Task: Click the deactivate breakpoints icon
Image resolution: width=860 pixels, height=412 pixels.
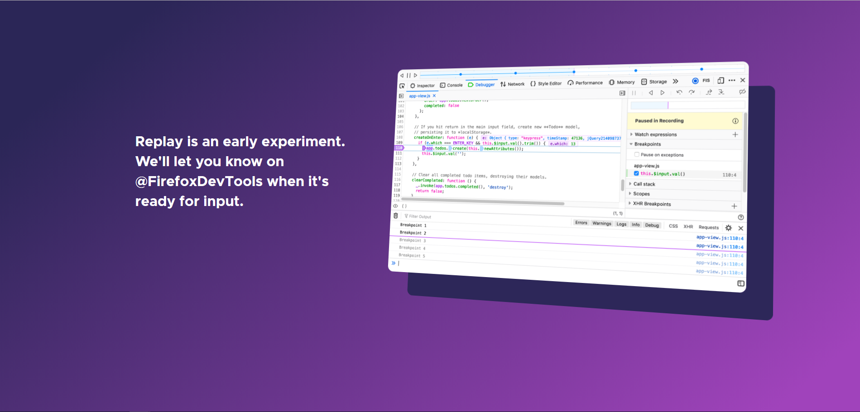Action: [x=742, y=92]
